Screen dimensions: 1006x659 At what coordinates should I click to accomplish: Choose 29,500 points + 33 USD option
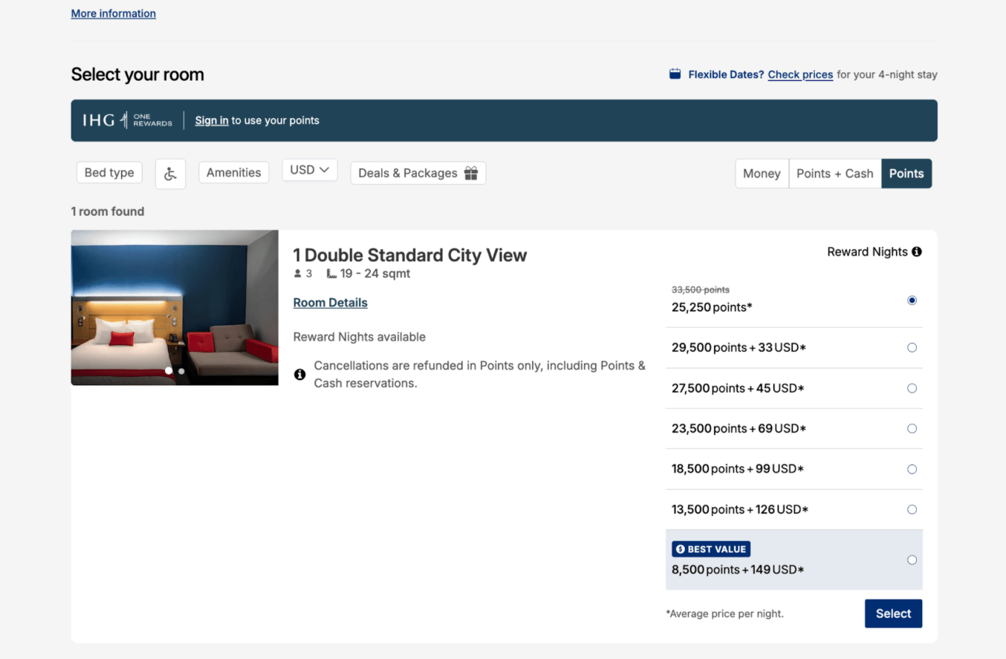[x=912, y=347]
